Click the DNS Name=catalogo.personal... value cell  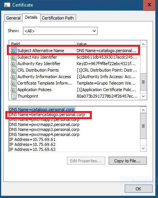[106, 51]
